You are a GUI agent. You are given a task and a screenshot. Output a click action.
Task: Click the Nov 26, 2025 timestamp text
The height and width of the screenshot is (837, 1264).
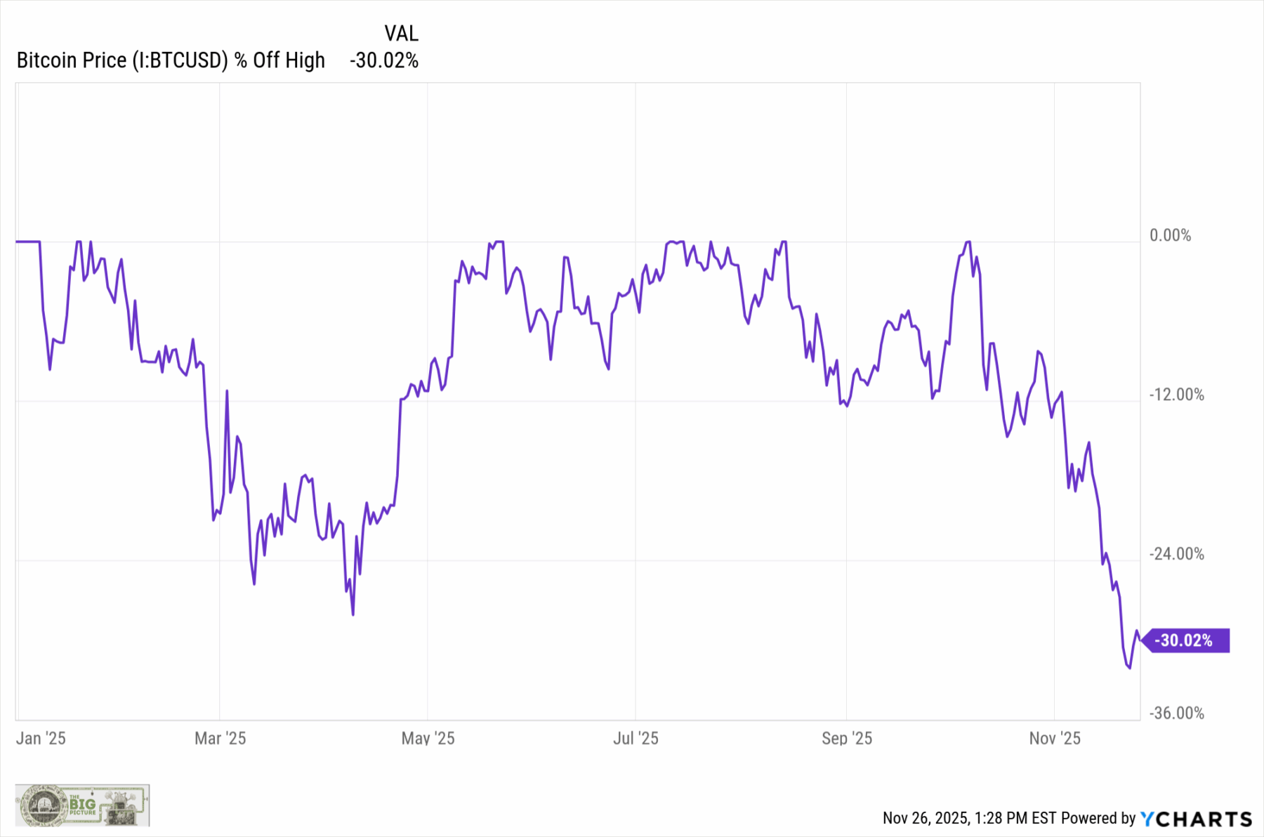click(969, 818)
